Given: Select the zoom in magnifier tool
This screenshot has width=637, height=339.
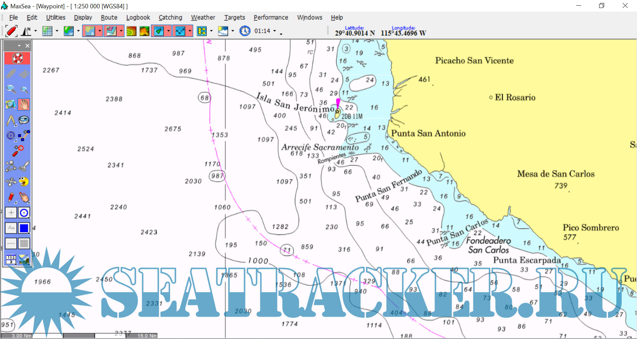Looking at the screenshot, I should [x=11, y=89].
